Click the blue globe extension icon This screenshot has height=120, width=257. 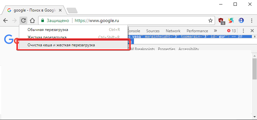pyautogui.click(x=241, y=20)
